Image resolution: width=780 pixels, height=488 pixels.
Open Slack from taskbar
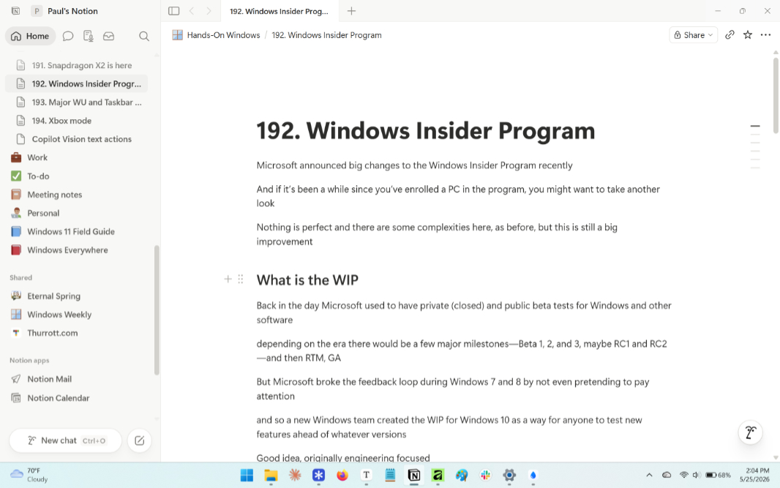coord(486,476)
